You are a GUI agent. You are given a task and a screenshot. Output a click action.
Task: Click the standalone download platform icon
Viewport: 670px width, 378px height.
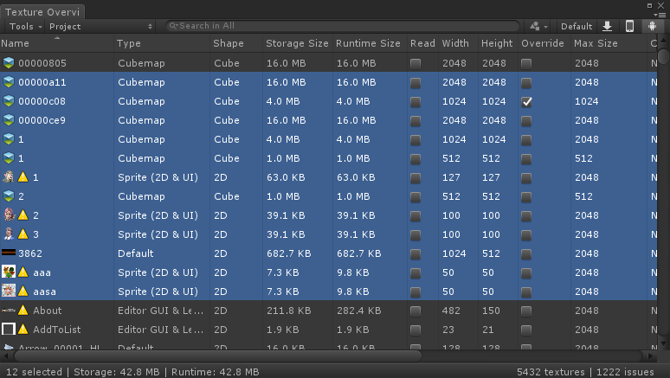point(607,26)
